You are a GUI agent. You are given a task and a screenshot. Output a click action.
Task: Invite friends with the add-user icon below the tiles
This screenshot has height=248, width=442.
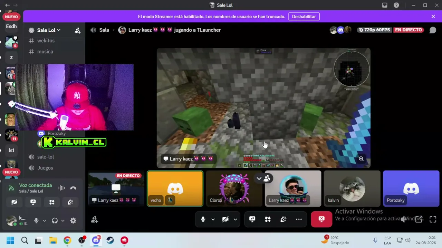95,220
